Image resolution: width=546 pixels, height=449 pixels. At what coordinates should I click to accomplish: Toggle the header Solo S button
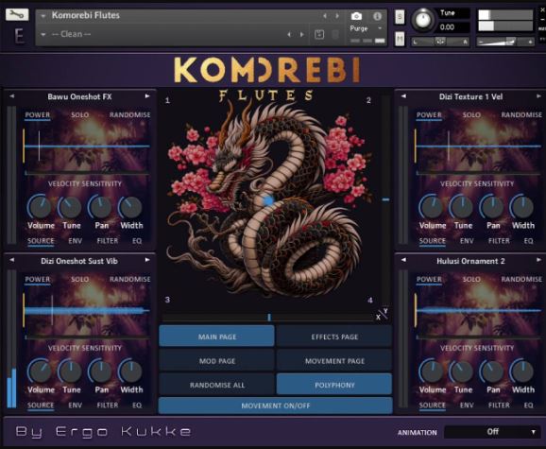[x=400, y=16]
